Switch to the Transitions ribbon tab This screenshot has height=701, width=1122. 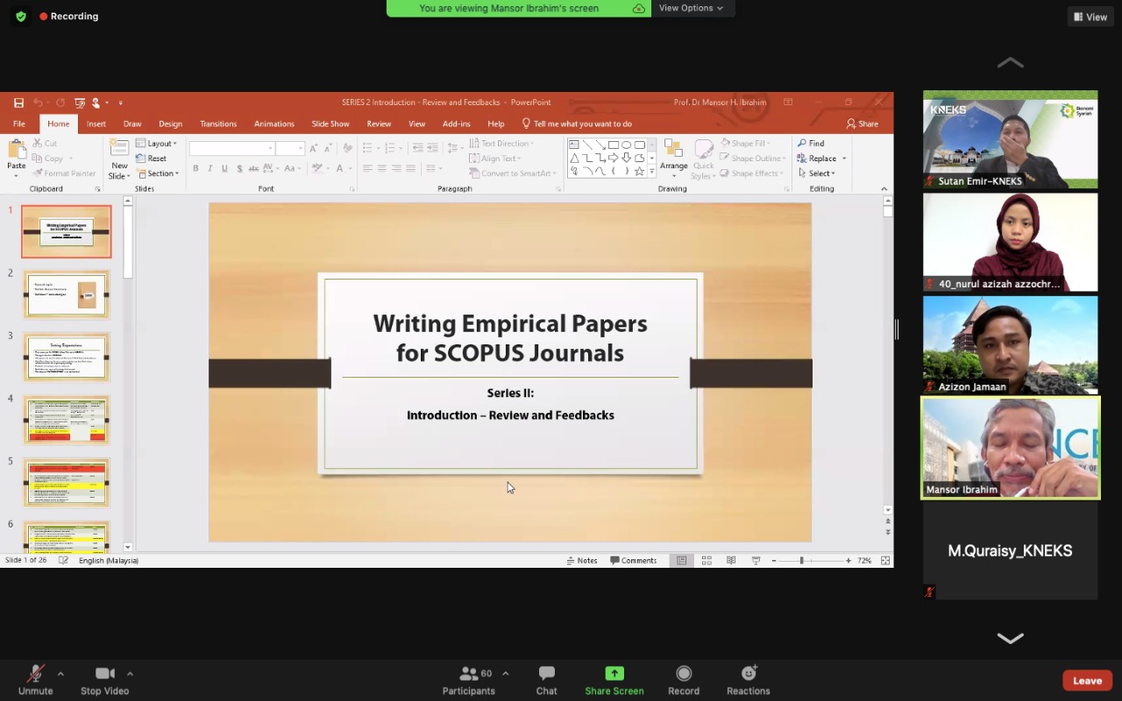pyautogui.click(x=218, y=124)
